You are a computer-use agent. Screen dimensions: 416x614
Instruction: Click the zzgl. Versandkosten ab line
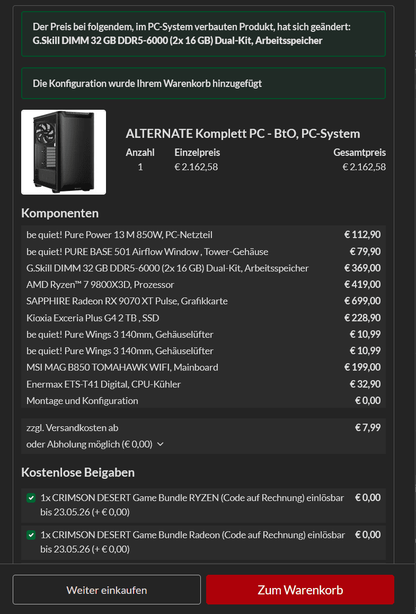(73, 427)
